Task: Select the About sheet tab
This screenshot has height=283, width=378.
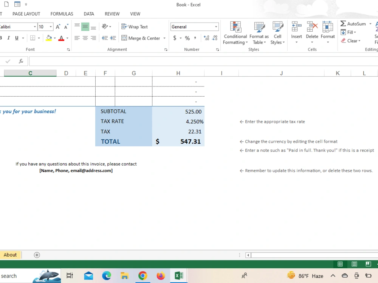Action: coord(10,255)
